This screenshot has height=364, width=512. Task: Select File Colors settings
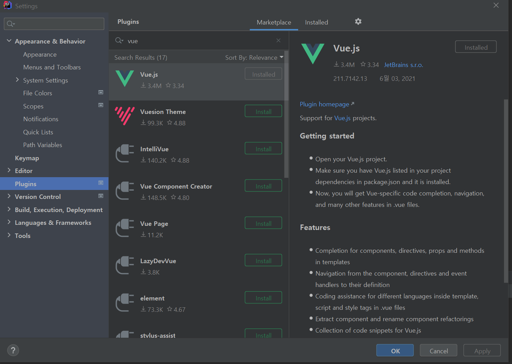tap(38, 93)
